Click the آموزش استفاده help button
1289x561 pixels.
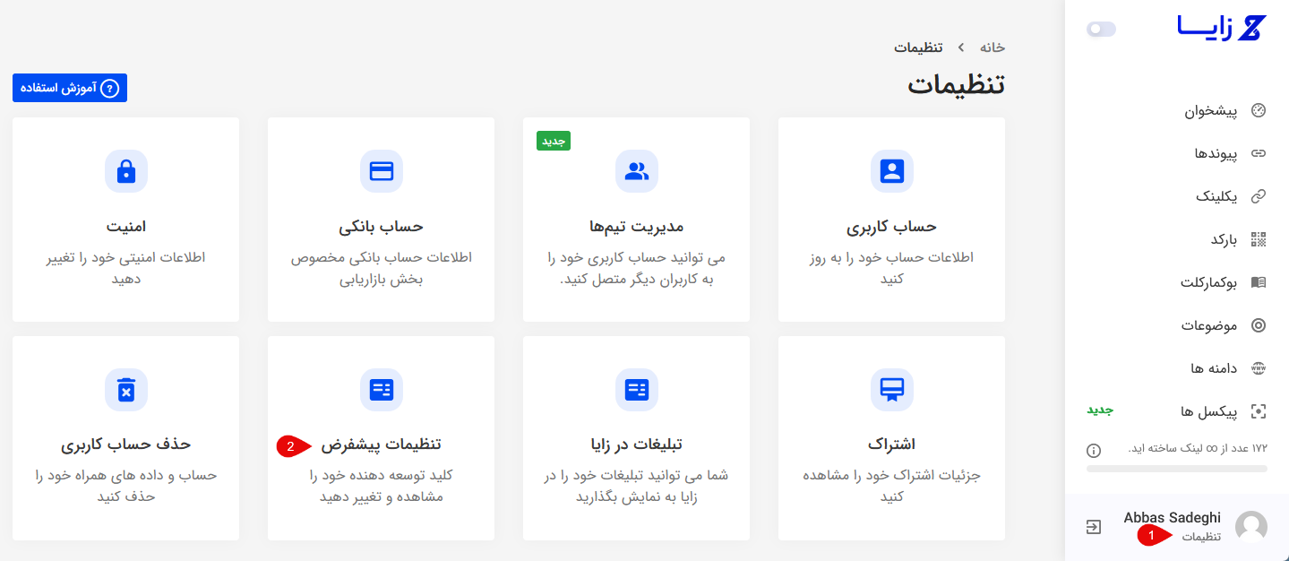click(x=70, y=88)
